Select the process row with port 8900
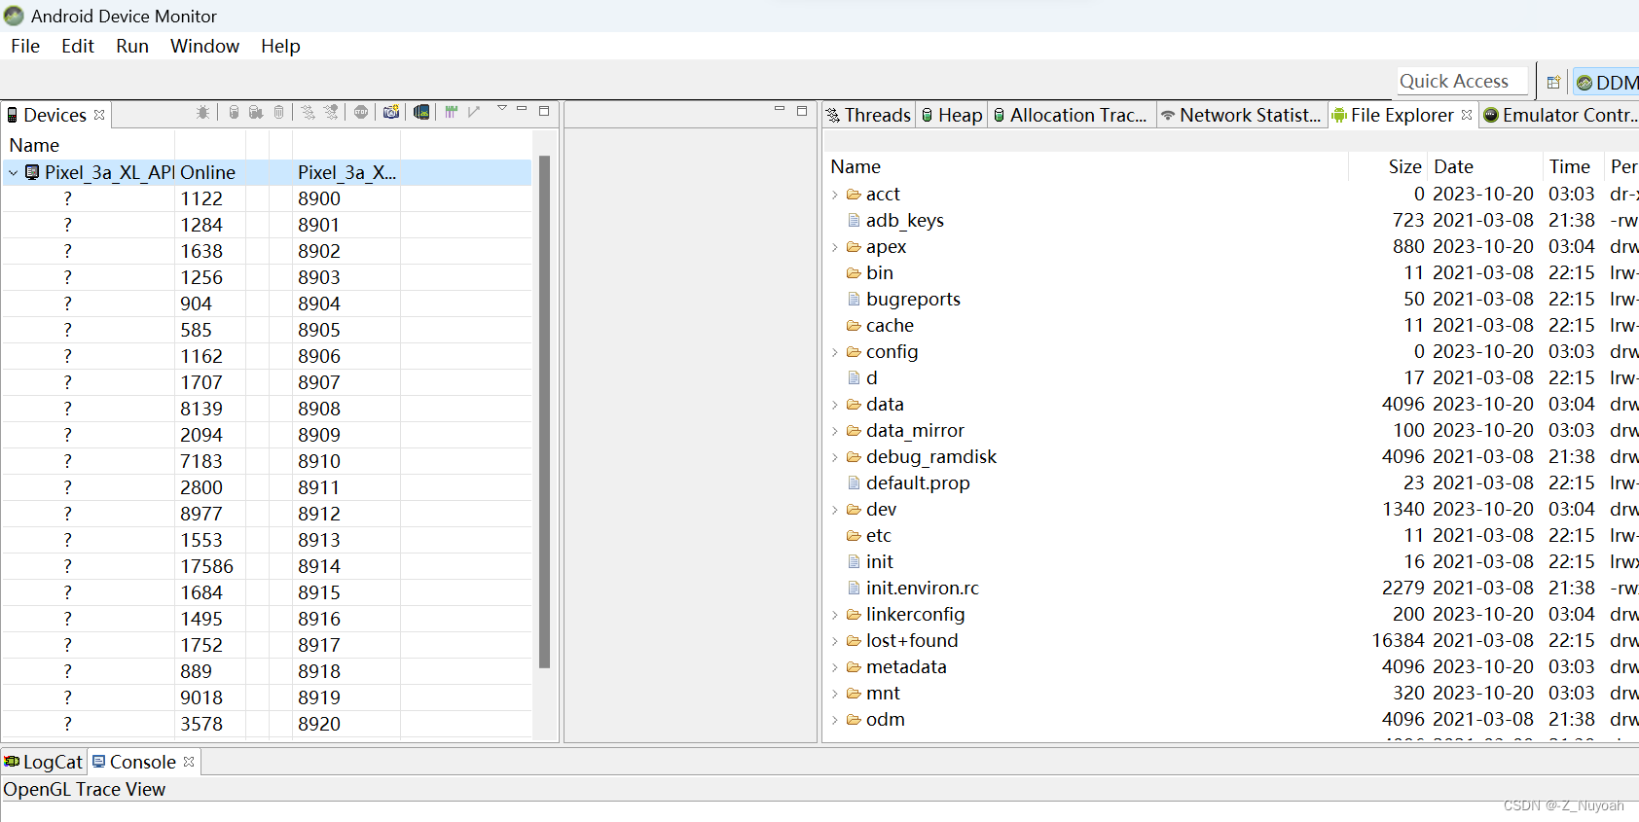Image resolution: width=1639 pixels, height=822 pixels. pos(268,198)
